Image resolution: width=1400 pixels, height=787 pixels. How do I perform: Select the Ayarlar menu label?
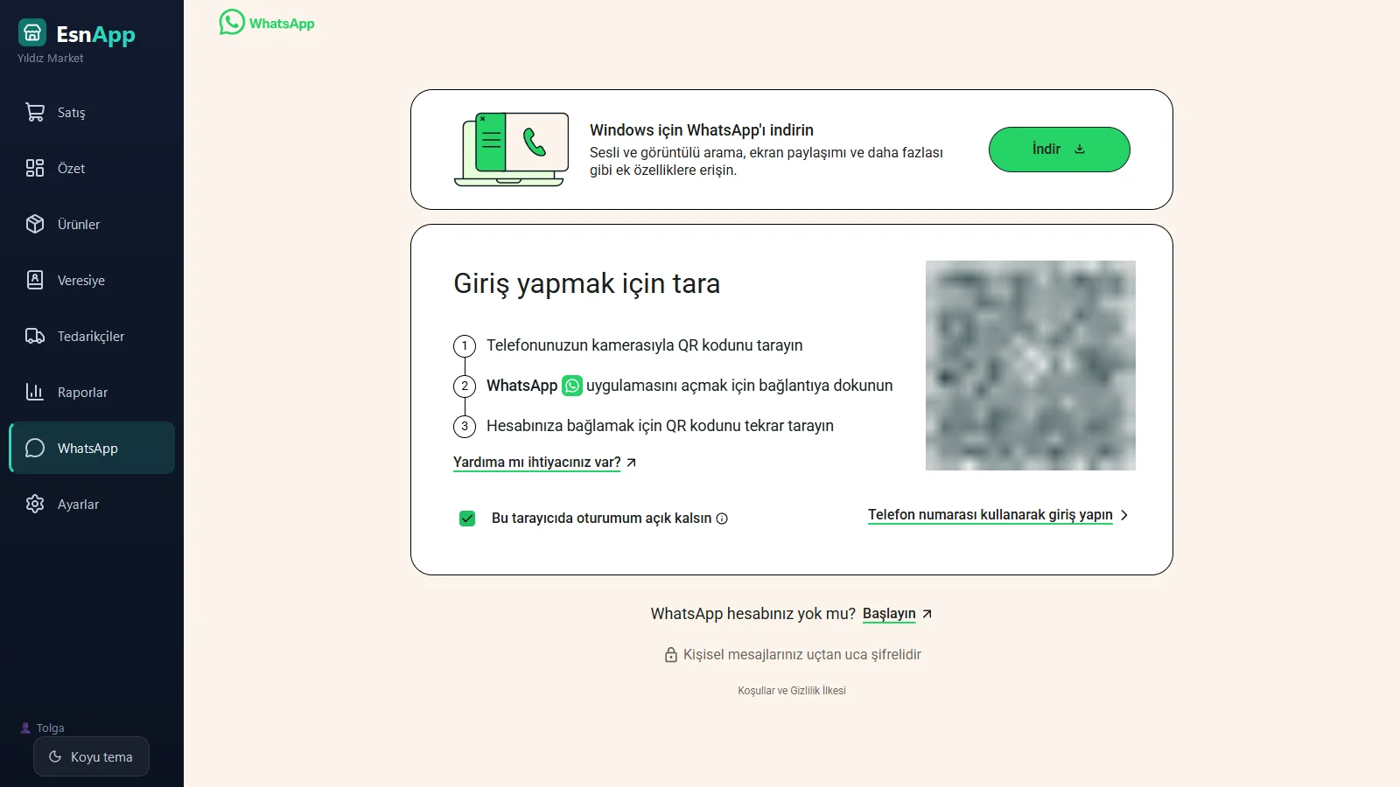pyautogui.click(x=78, y=505)
